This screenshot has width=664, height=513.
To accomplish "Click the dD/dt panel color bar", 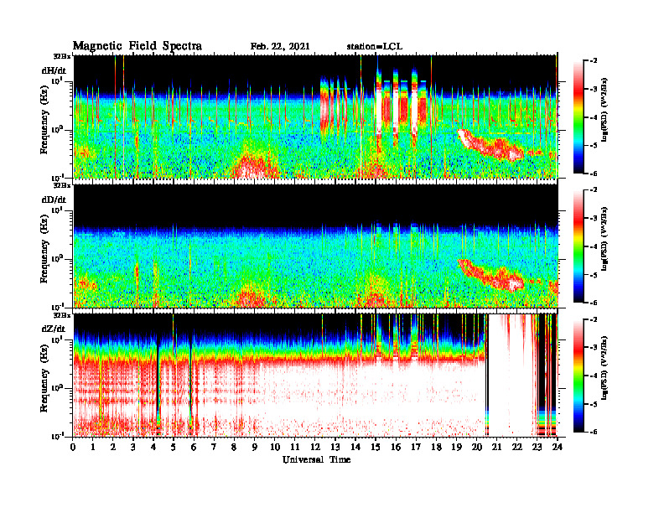I will (x=578, y=246).
